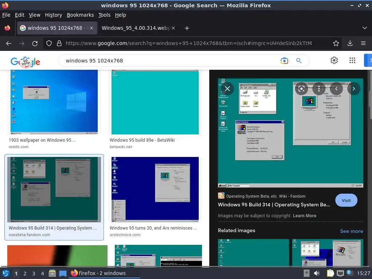Open second related image with Windows logo
Viewport: 372px width, 279px height.
click(x=327, y=252)
